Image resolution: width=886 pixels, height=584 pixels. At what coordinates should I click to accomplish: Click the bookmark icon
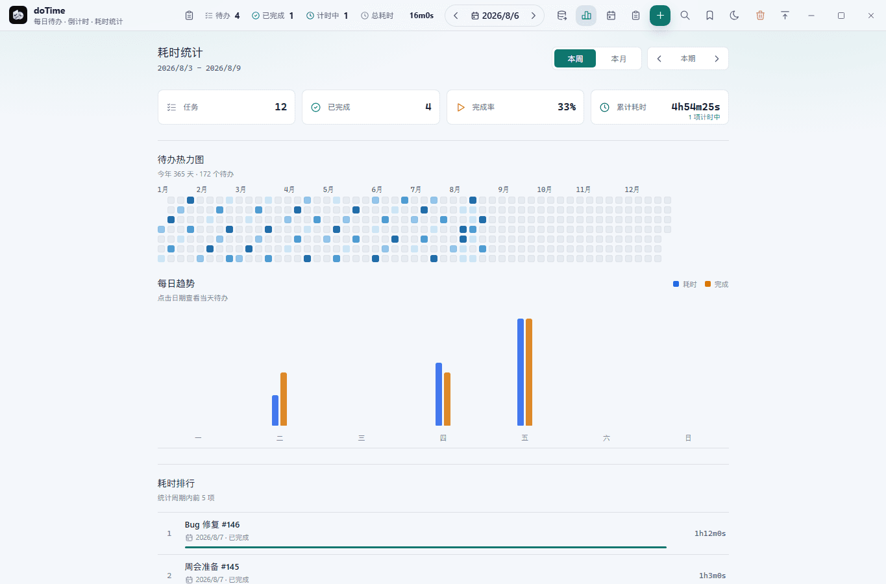pyautogui.click(x=709, y=16)
